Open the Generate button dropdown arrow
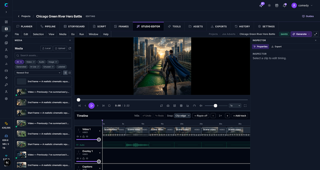 tap(309, 34)
